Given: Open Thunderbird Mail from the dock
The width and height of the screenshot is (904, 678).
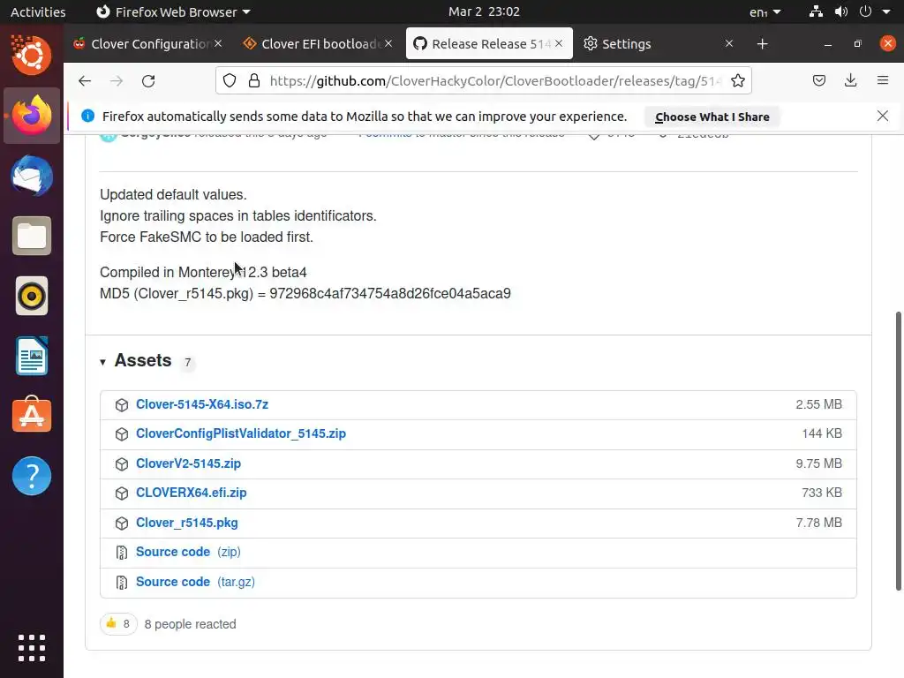Looking at the screenshot, I should click(x=32, y=176).
